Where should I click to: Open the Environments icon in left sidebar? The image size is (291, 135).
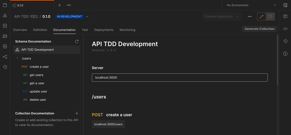5,26
